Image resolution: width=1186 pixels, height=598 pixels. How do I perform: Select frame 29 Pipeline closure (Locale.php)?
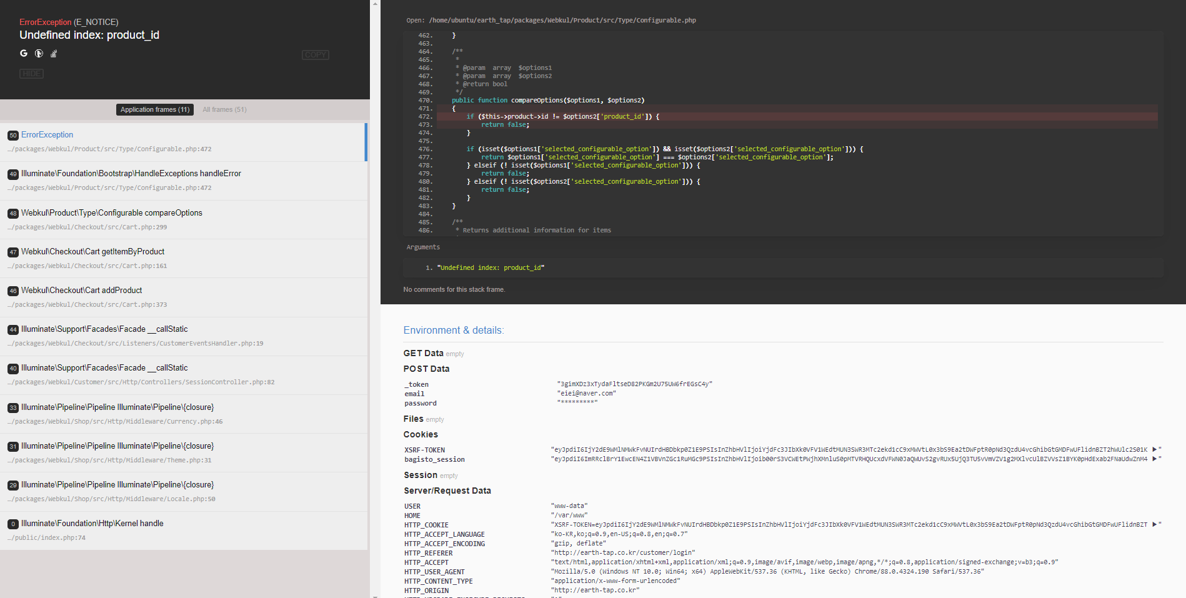click(182, 492)
